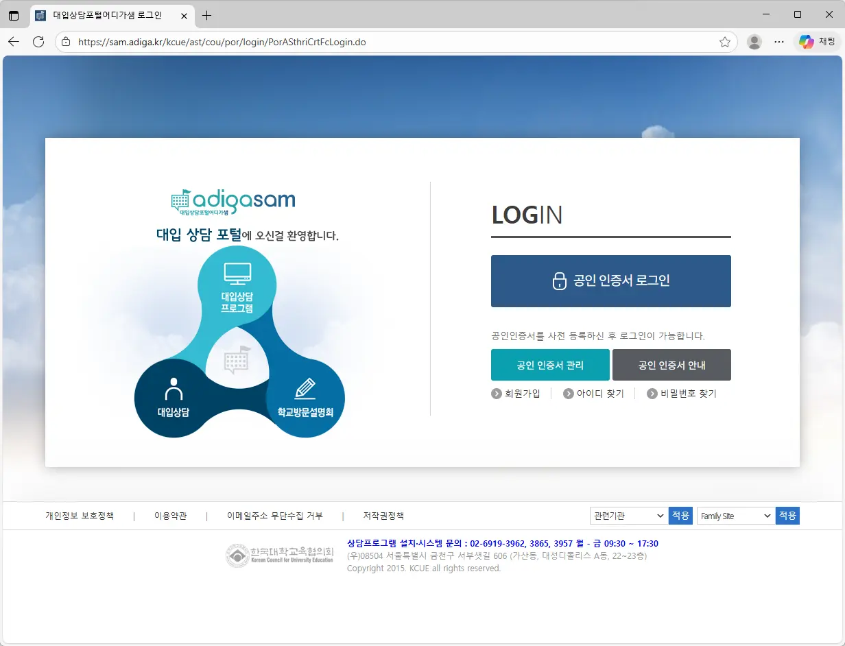Open the browser ellipsis settings menu
The height and width of the screenshot is (646, 845).
coord(779,42)
